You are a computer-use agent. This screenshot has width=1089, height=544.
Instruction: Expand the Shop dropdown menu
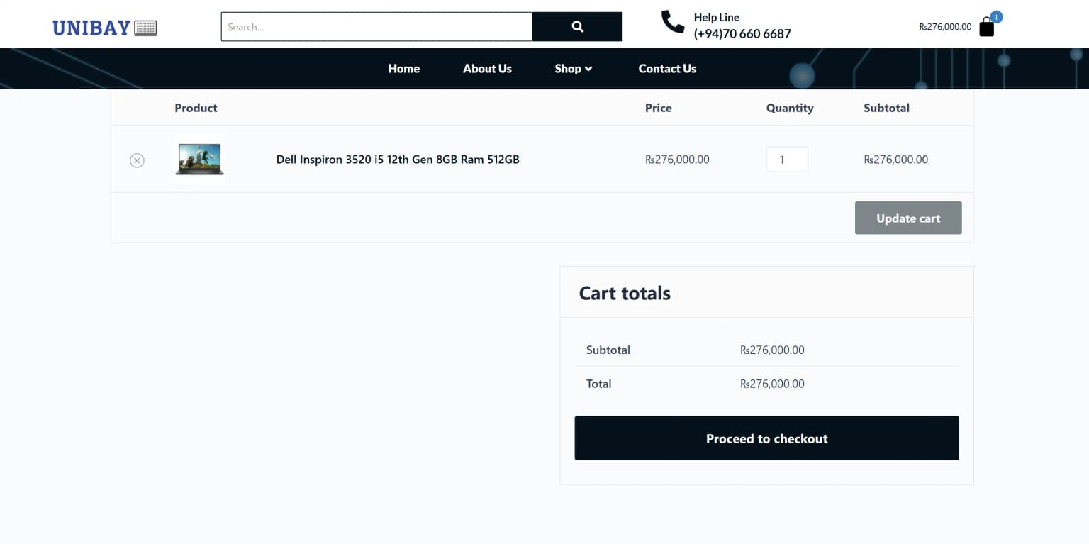click(x=573, y=69)
